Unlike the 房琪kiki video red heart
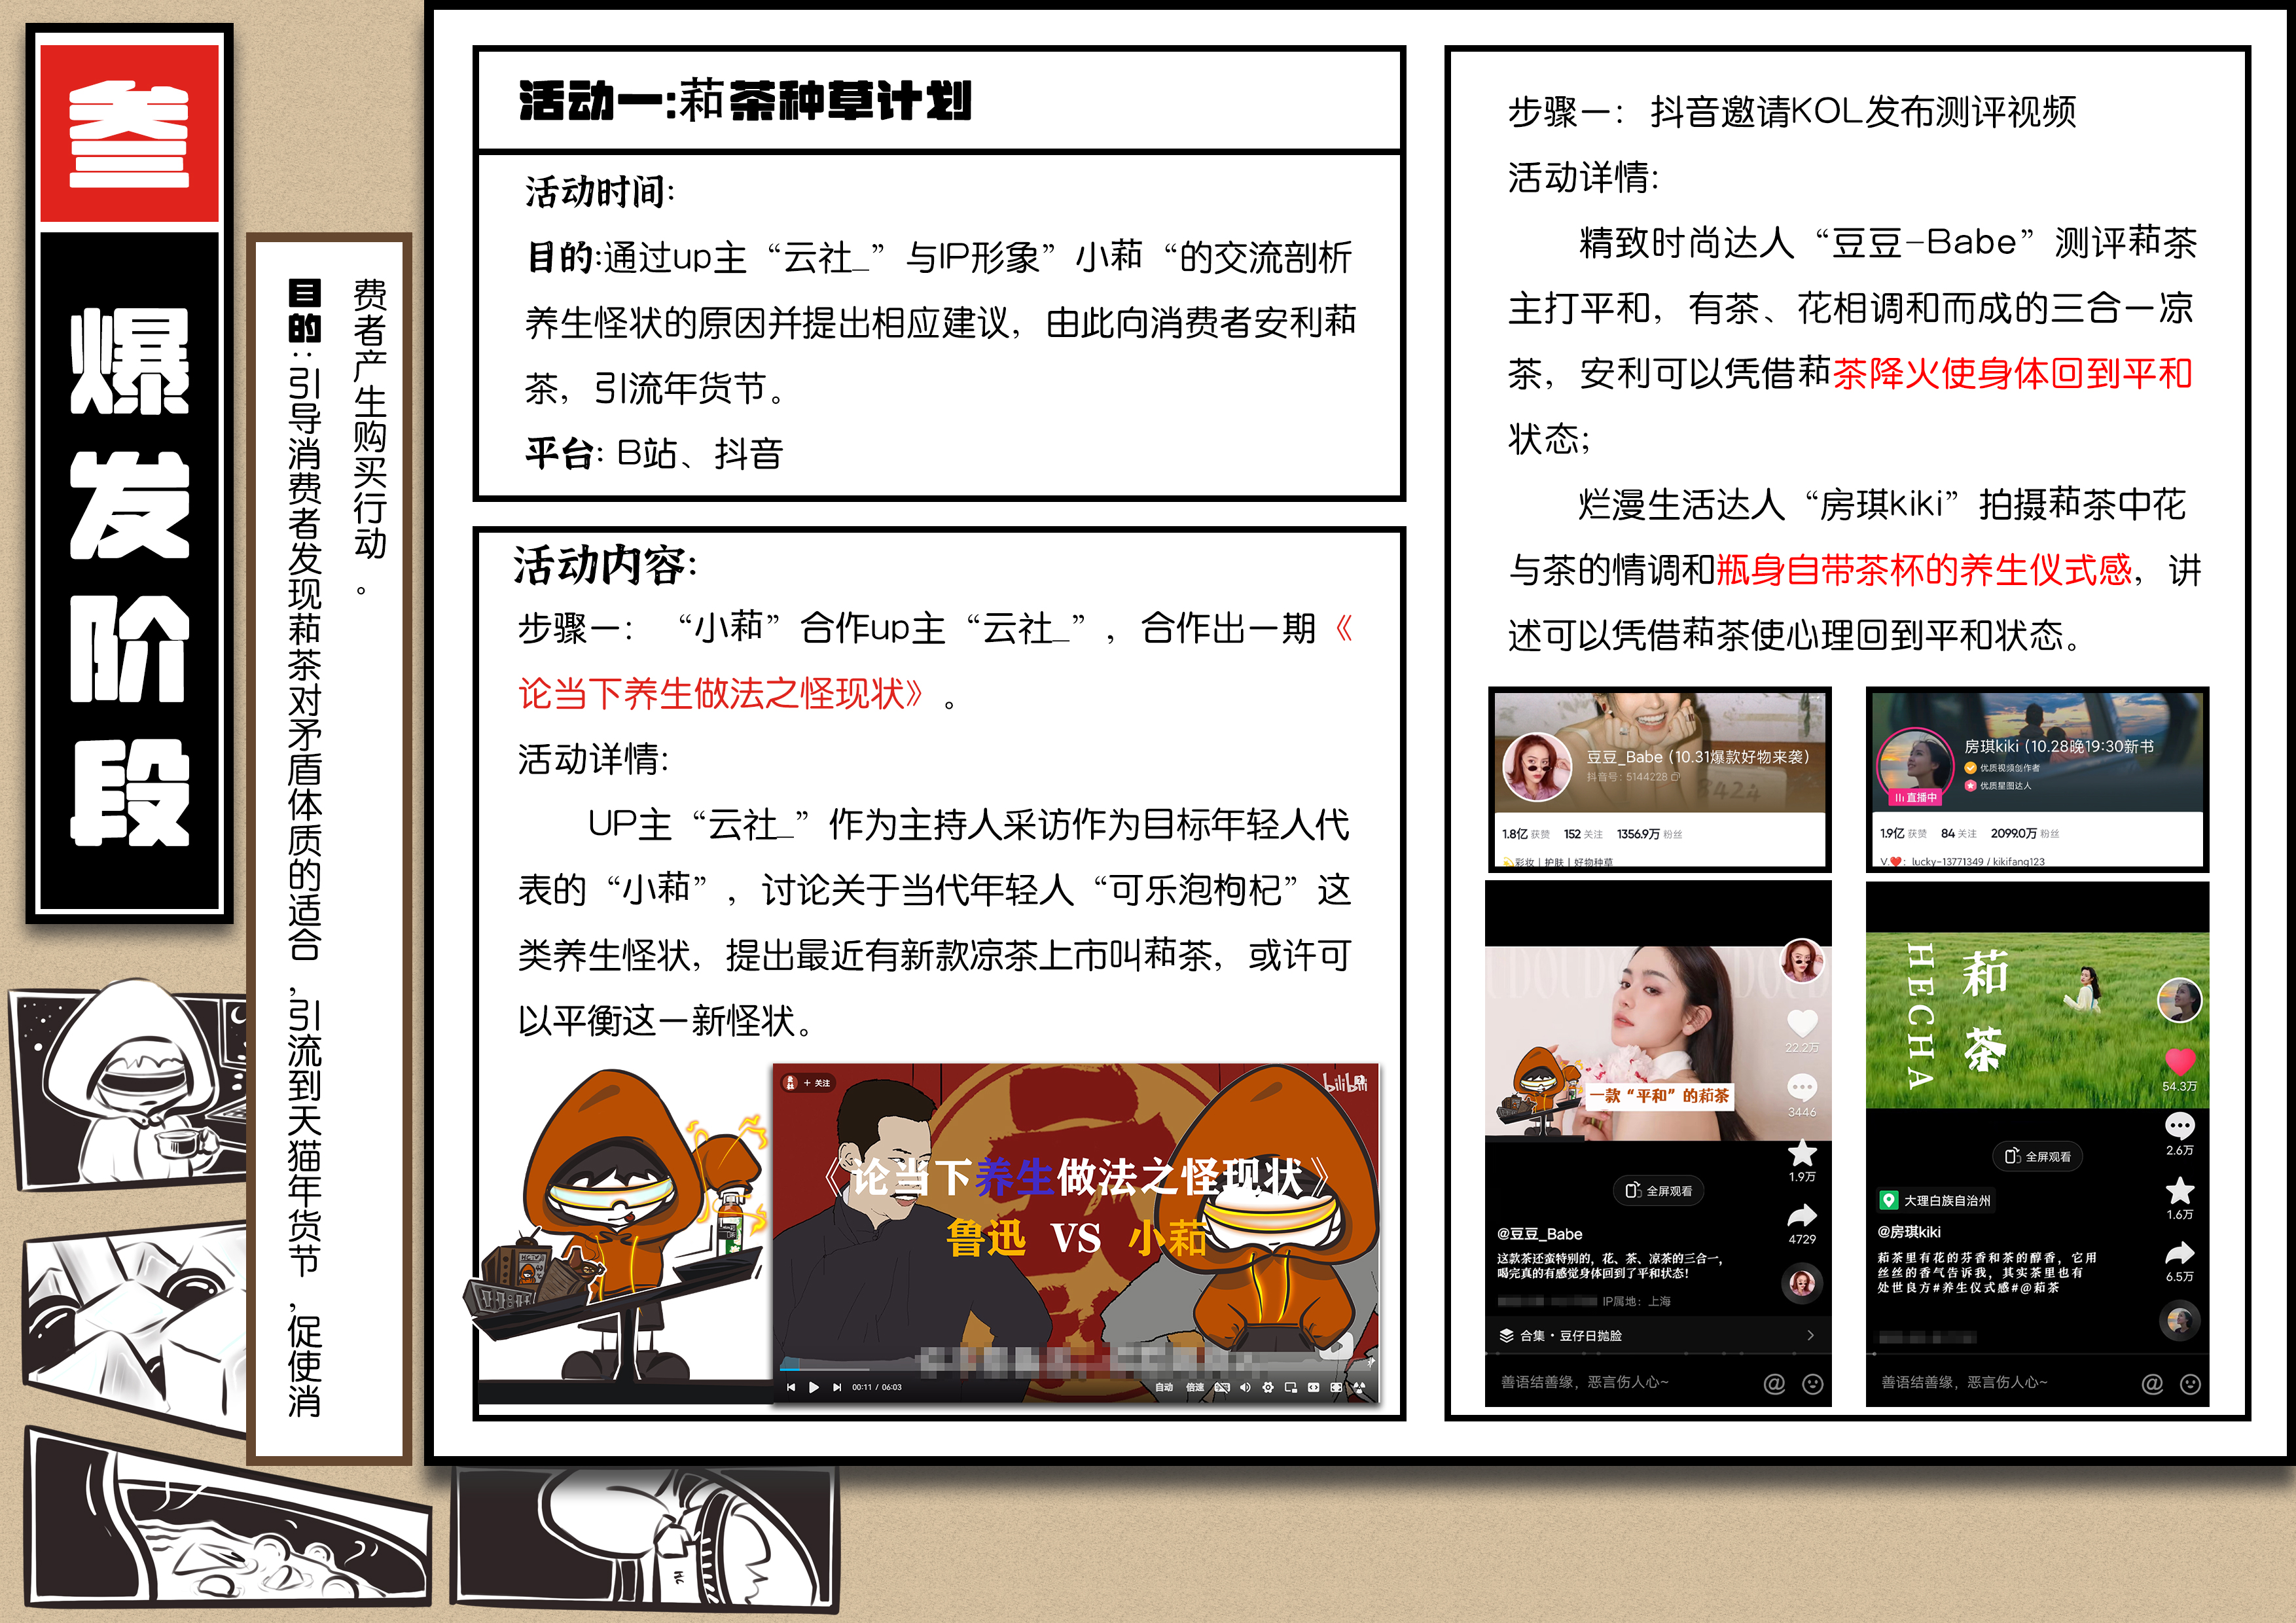Viewport: 2296px width, 1623px height. tap(2180, 1062)
